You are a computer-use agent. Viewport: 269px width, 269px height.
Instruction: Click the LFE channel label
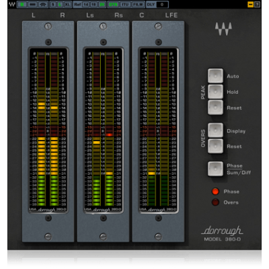(x=171, y=15)
